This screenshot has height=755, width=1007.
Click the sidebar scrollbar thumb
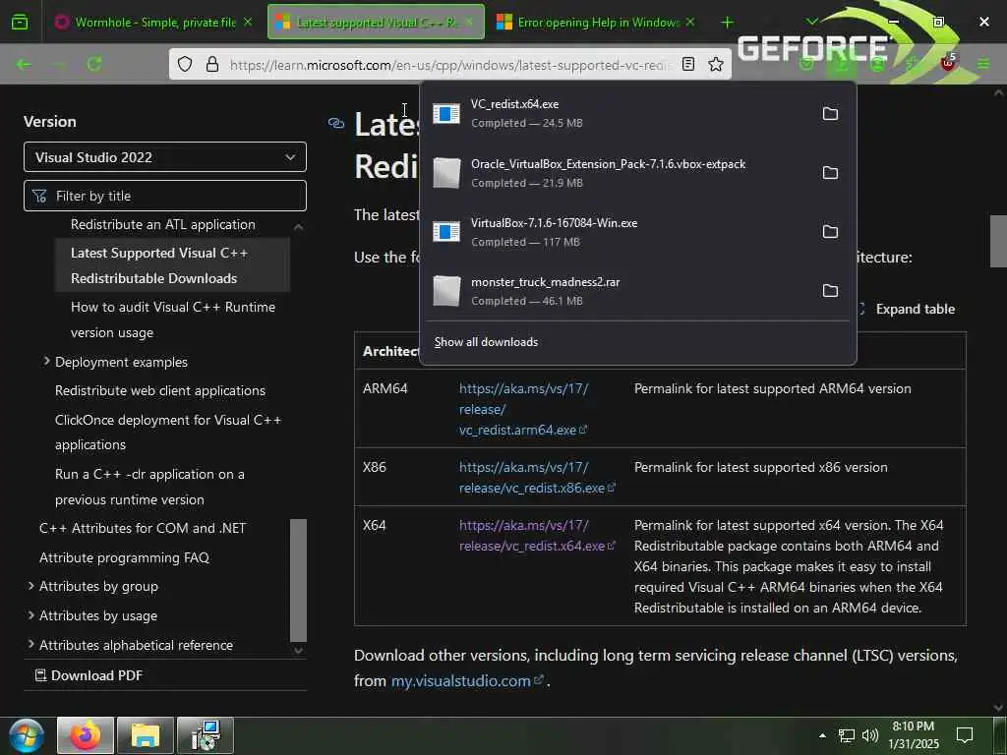[x=298, y=580]
